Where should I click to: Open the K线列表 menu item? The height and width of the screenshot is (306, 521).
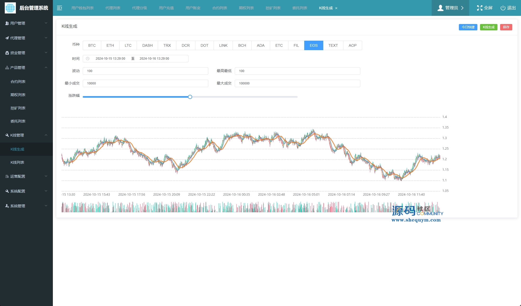tap(17, 162)
